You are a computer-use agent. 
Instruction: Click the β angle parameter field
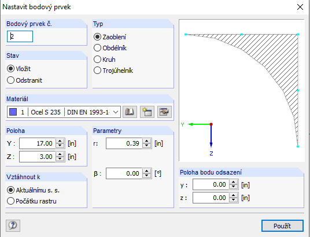[124, 173]
